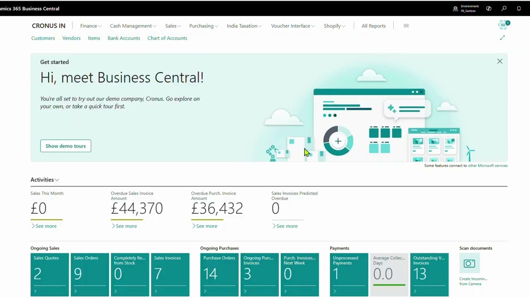Click the Scan documents heading
530x298 pixels.
[476, 248]
